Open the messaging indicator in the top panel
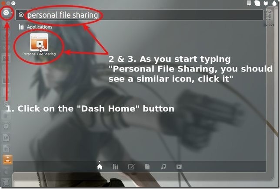 tap(249, 3)
